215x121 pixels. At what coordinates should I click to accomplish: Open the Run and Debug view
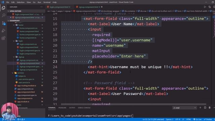[3, 31]
